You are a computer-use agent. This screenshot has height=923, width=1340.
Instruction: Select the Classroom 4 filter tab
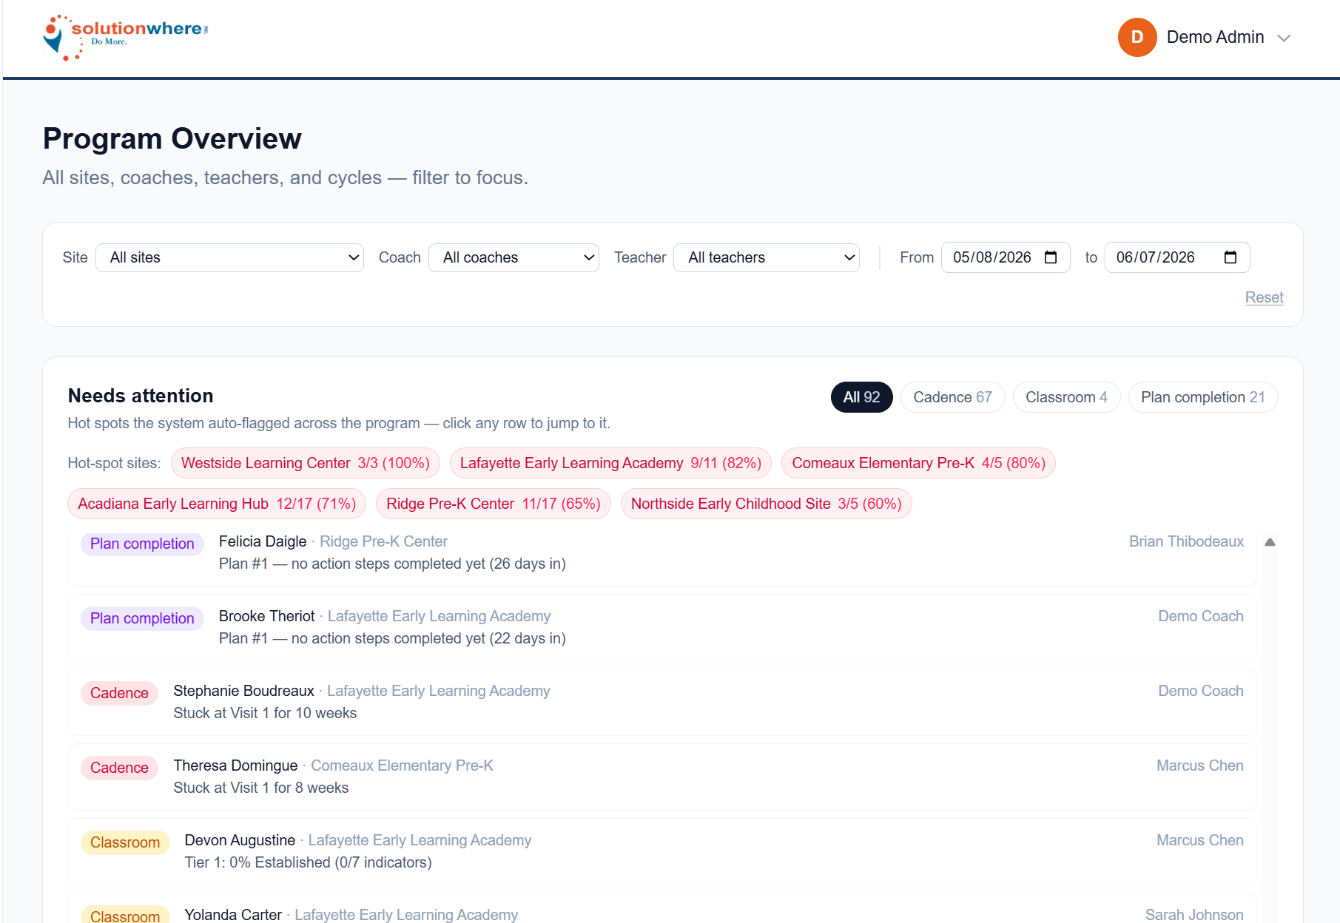click(1066, 397)
